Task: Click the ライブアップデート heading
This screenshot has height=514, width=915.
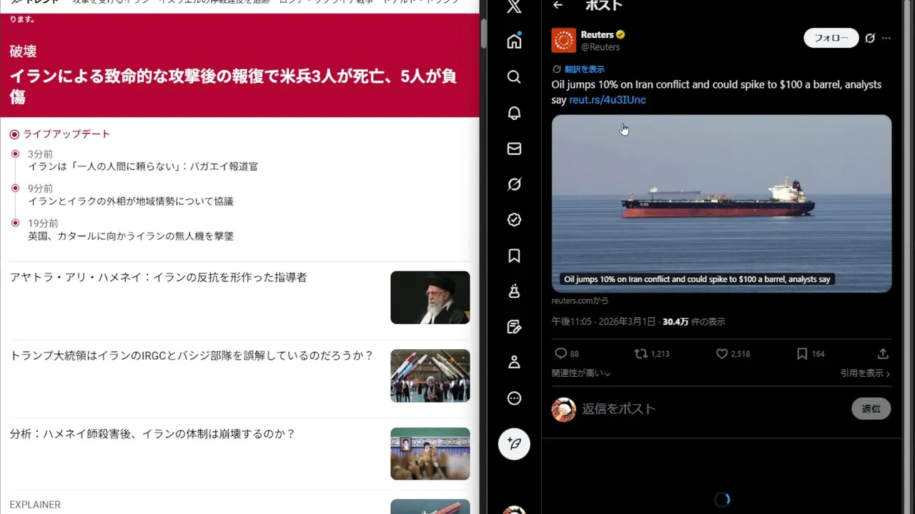Action: tap(66, 134)
